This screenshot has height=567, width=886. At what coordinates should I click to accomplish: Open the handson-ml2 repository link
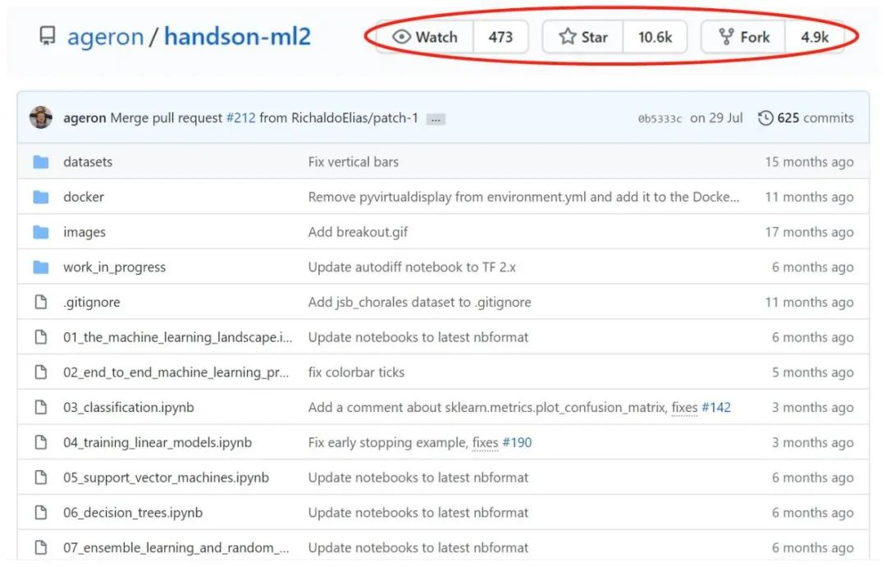pyautogui.click(x=237, y=37)
